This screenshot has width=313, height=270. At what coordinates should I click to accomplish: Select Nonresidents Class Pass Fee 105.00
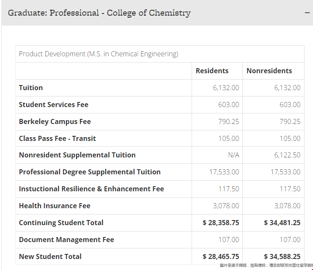pos(290,138)
